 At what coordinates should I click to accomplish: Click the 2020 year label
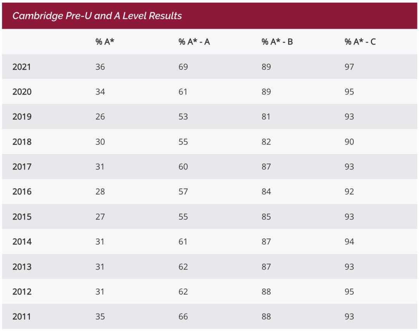22,92
